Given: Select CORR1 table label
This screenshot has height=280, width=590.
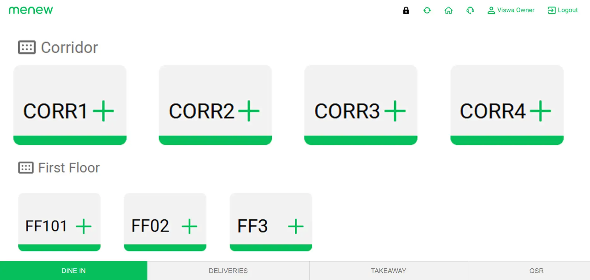Looking at the screenshot, I should tap(55, 111).
